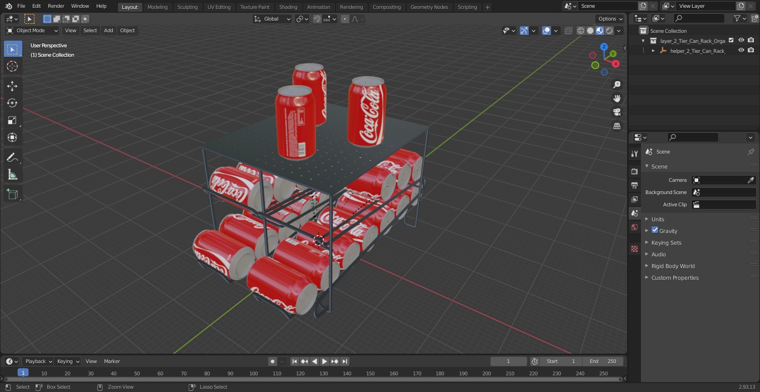The width and height of the screenshot is (760, 392).
Task: Disable render for helper_2_Tier_Can_Rack object
Action: pyautogui.click(x=751, y=51)
